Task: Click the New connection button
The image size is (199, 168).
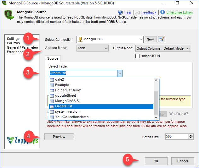Action: point(150,39)
